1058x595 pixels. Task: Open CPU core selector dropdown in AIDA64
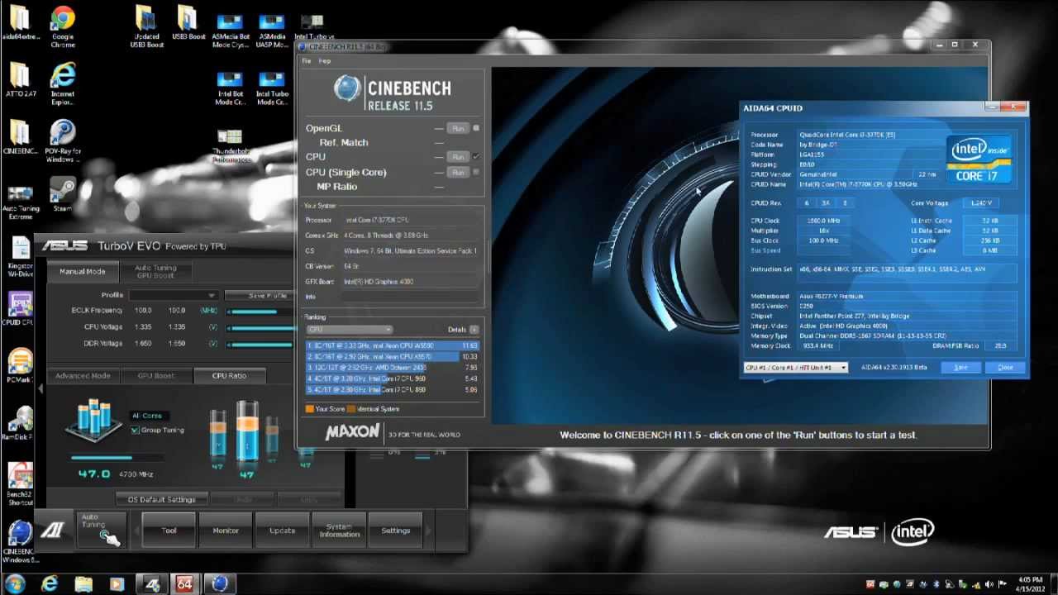click(795, 367)
